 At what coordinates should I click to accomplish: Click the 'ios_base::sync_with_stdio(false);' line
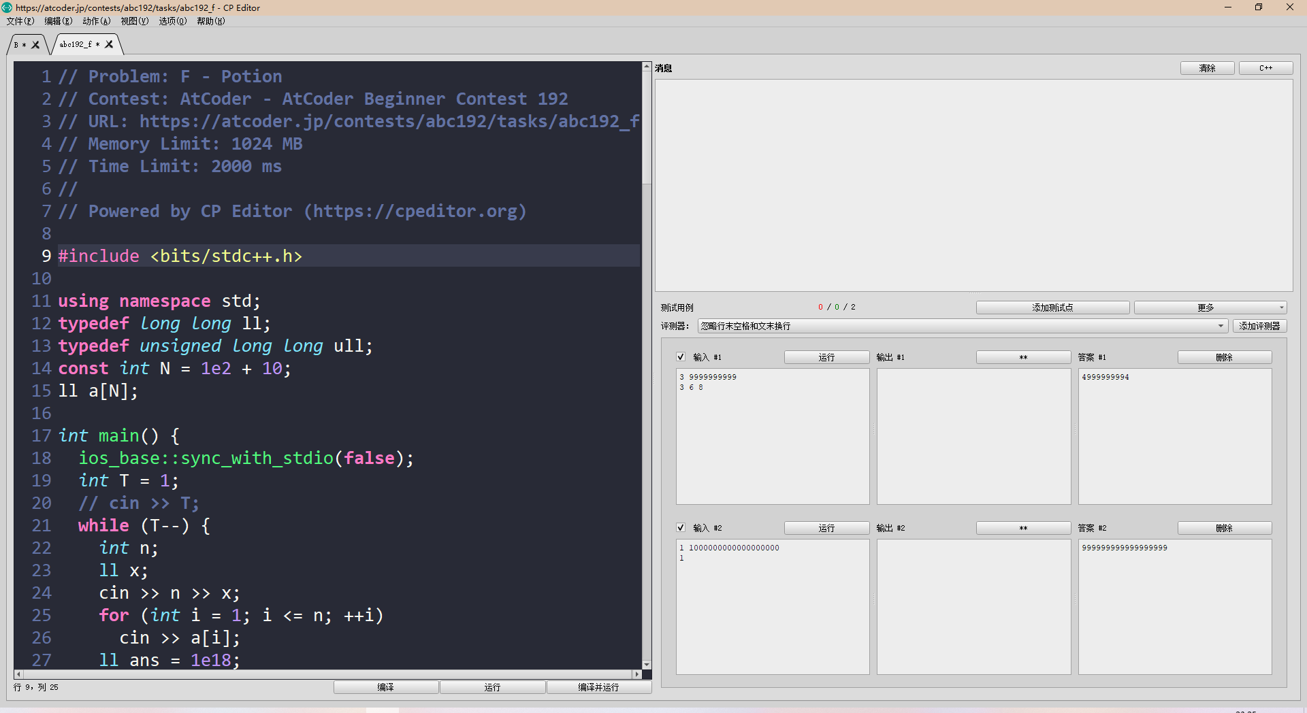tap(246, 458)
